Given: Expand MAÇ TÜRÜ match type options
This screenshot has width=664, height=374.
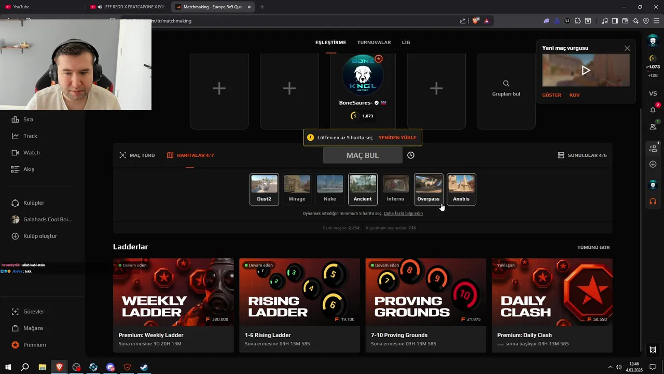Looking at the screenshot, I should point(137,155).
